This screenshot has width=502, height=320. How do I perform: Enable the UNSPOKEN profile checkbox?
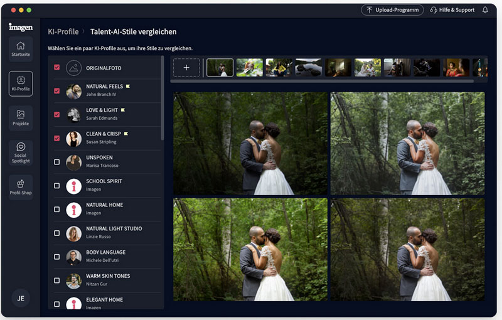tap(57, 162)
